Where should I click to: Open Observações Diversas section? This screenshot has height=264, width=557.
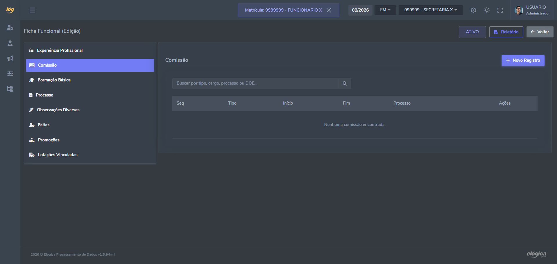coord(90,110)
